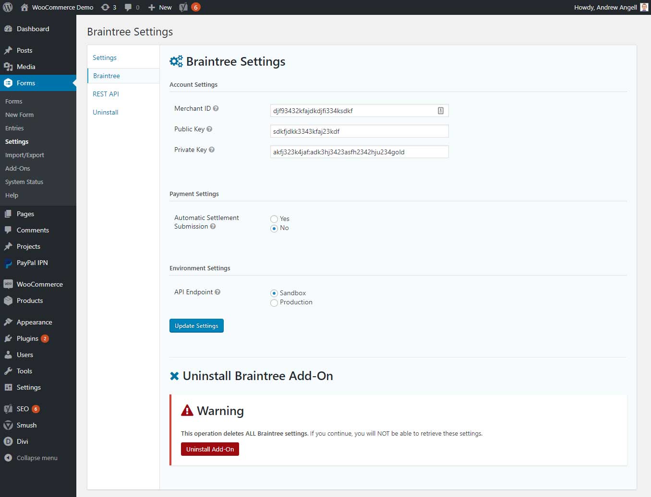Open the comments bubble icon in admin bar

point(128,7)
